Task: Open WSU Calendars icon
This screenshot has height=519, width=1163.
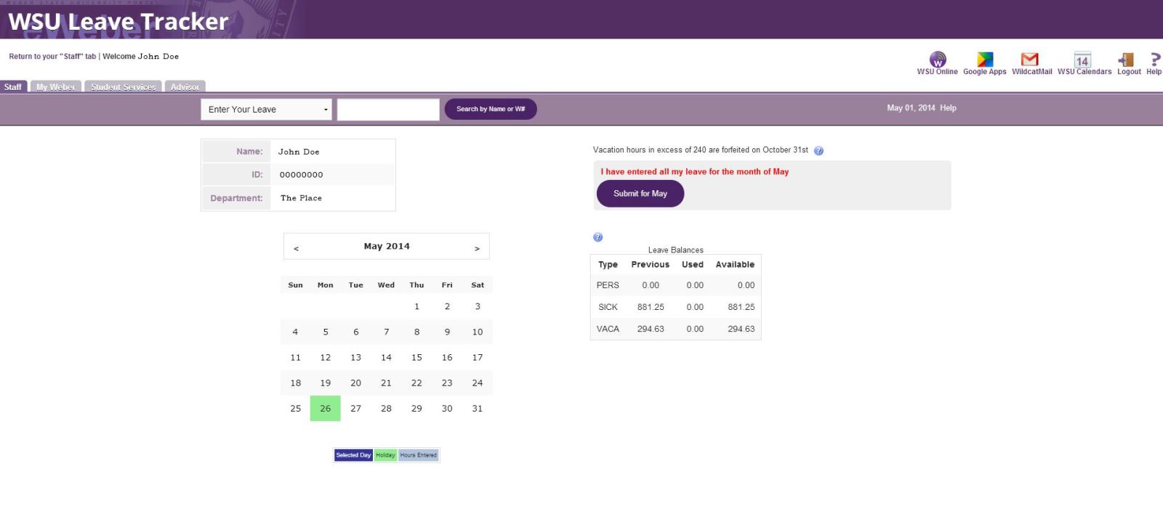Action: [1082, 60]
